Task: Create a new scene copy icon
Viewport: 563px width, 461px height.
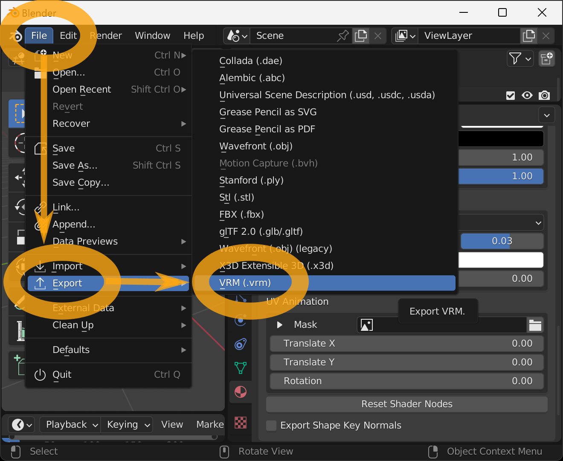Action: [x=361, y=36]
